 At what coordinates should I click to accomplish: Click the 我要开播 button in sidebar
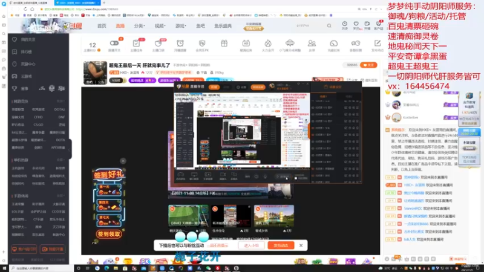53,249
